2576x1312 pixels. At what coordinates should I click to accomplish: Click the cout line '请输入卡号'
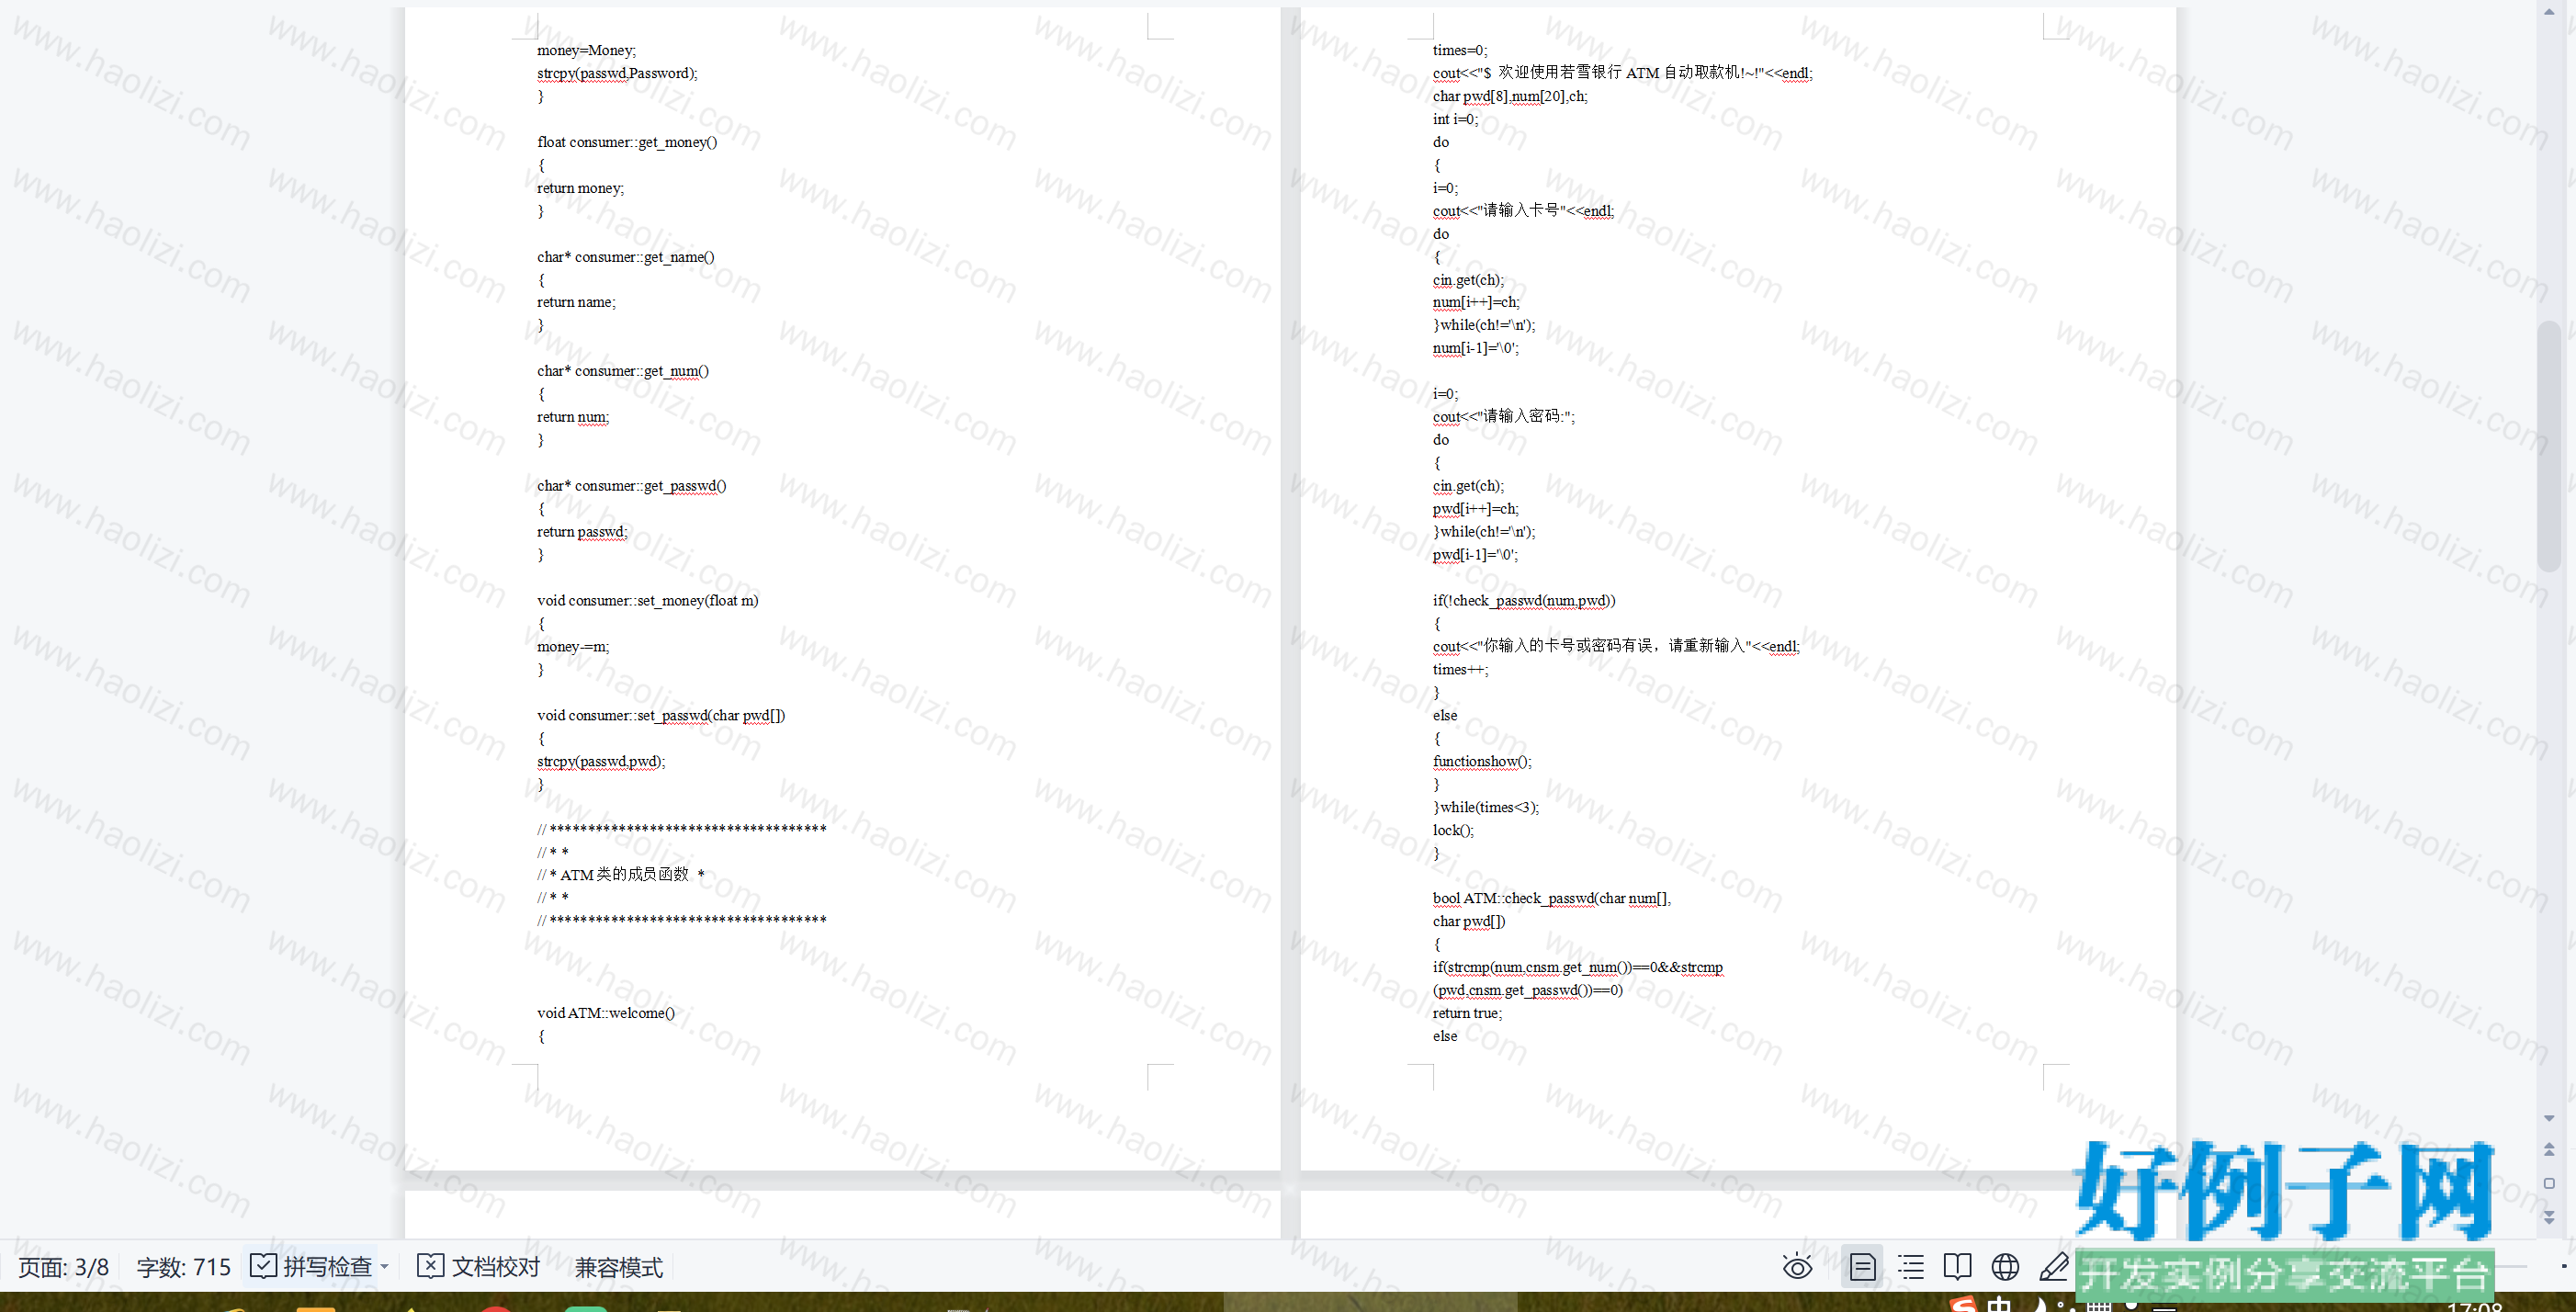[x=1523, y=210]
